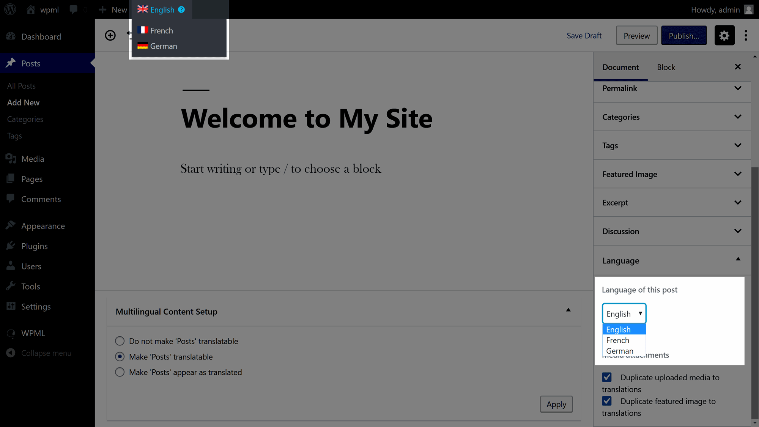The image size is (759, 427).
Task: Select French language option from WPML menu
Action: pyautogui.click(x=162, y=30)
